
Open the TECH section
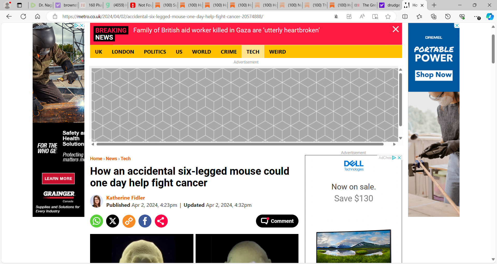point(253,52)
